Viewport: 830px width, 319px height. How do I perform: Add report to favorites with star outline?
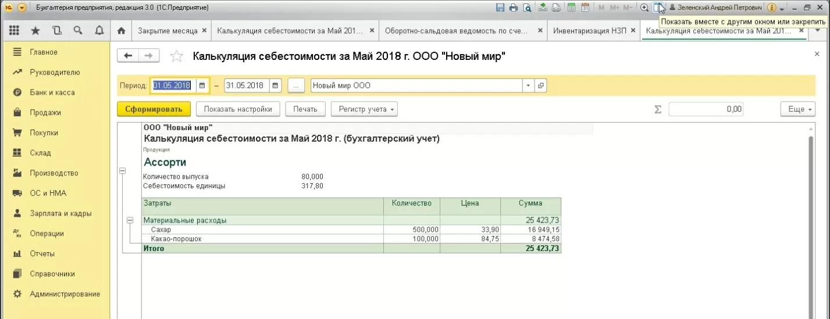(176, 56)
